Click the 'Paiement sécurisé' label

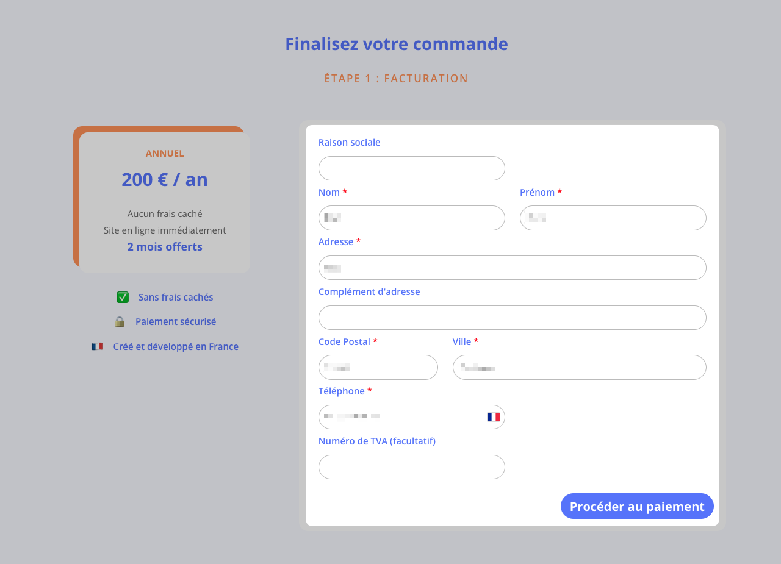[x=176, y=321]
